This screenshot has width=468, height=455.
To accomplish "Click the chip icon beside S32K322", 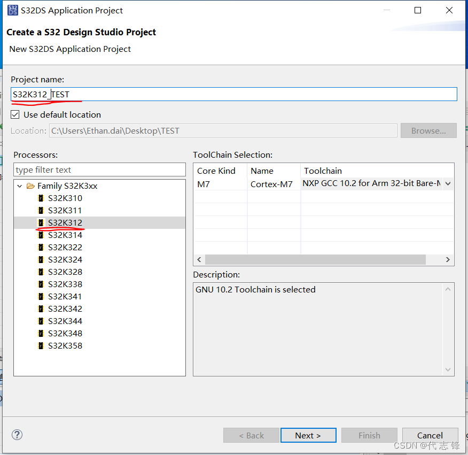I will 41,248.
